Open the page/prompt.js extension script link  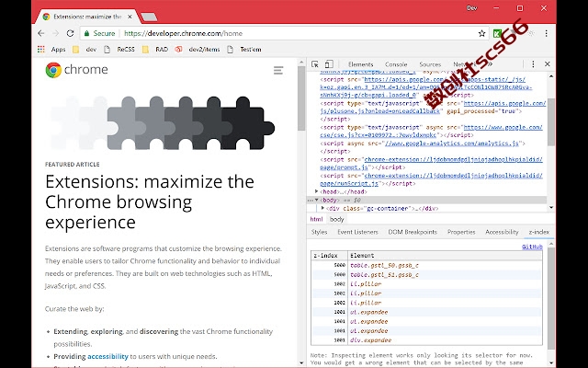click(x=431, y=164)
